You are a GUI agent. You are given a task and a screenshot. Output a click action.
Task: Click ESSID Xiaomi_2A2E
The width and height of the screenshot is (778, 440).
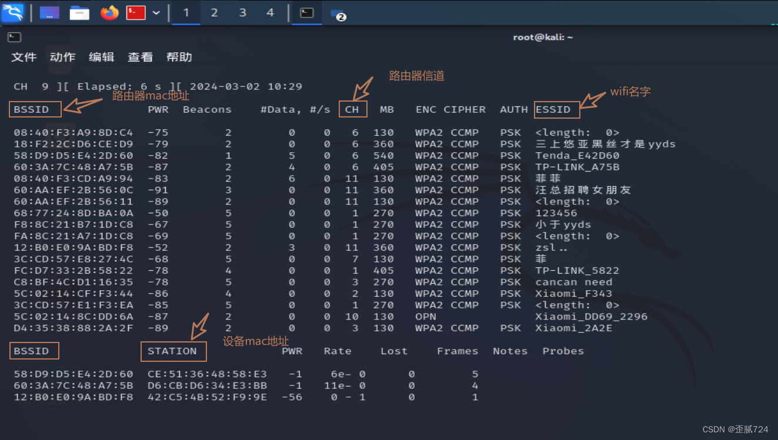pyautogui.click(x=574, y=328)
